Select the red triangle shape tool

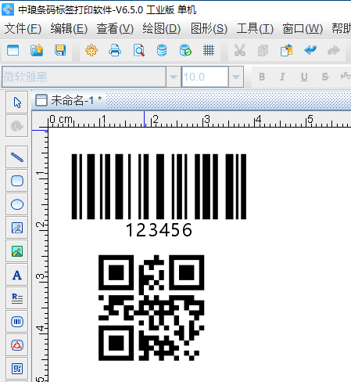17,345
